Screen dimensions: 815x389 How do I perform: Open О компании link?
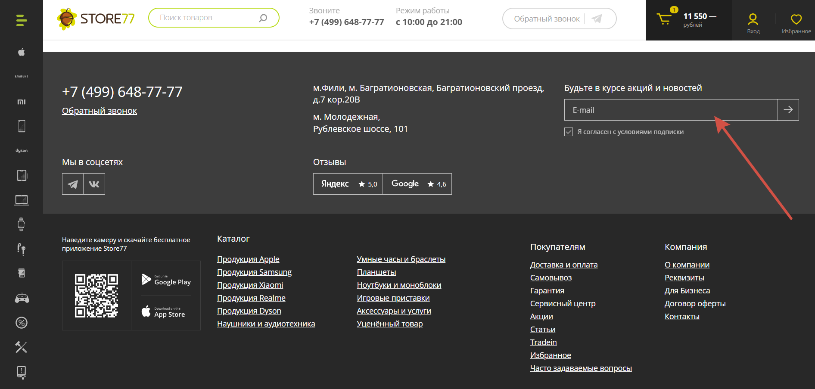coord(687,265)
